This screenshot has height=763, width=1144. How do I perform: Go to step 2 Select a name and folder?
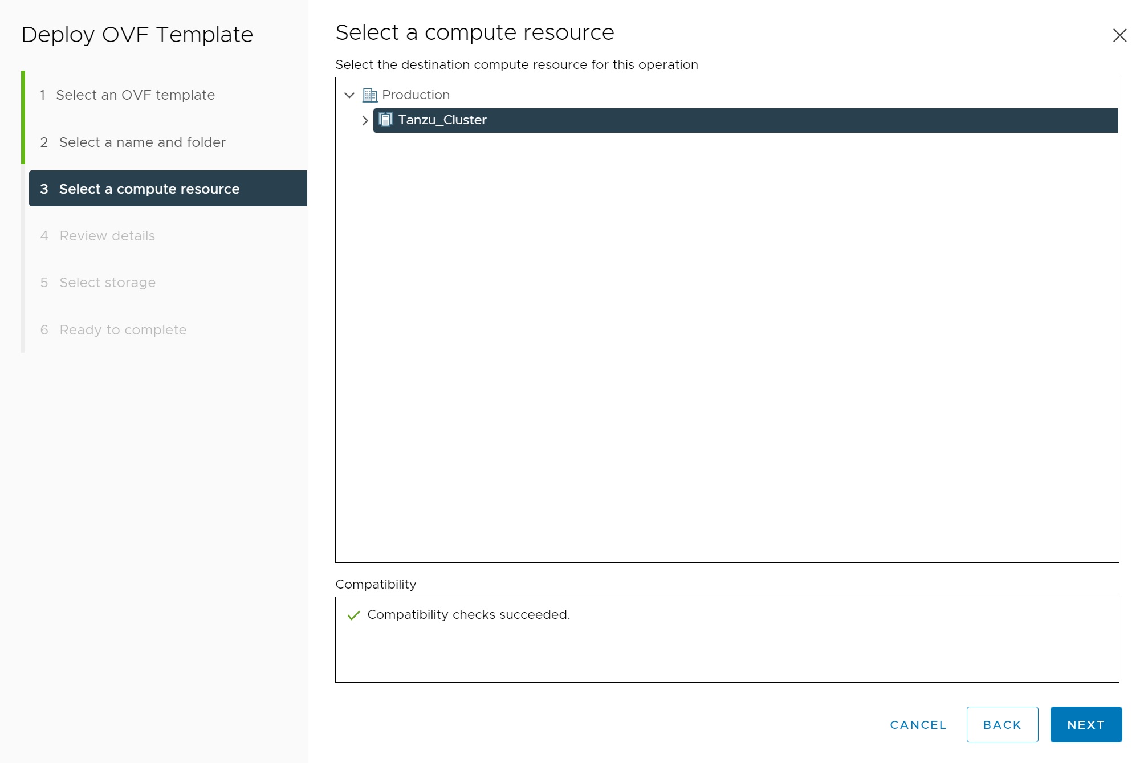coord(143,142)
